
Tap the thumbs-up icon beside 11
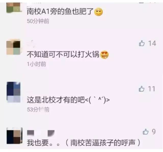click(x=142, y=89)
